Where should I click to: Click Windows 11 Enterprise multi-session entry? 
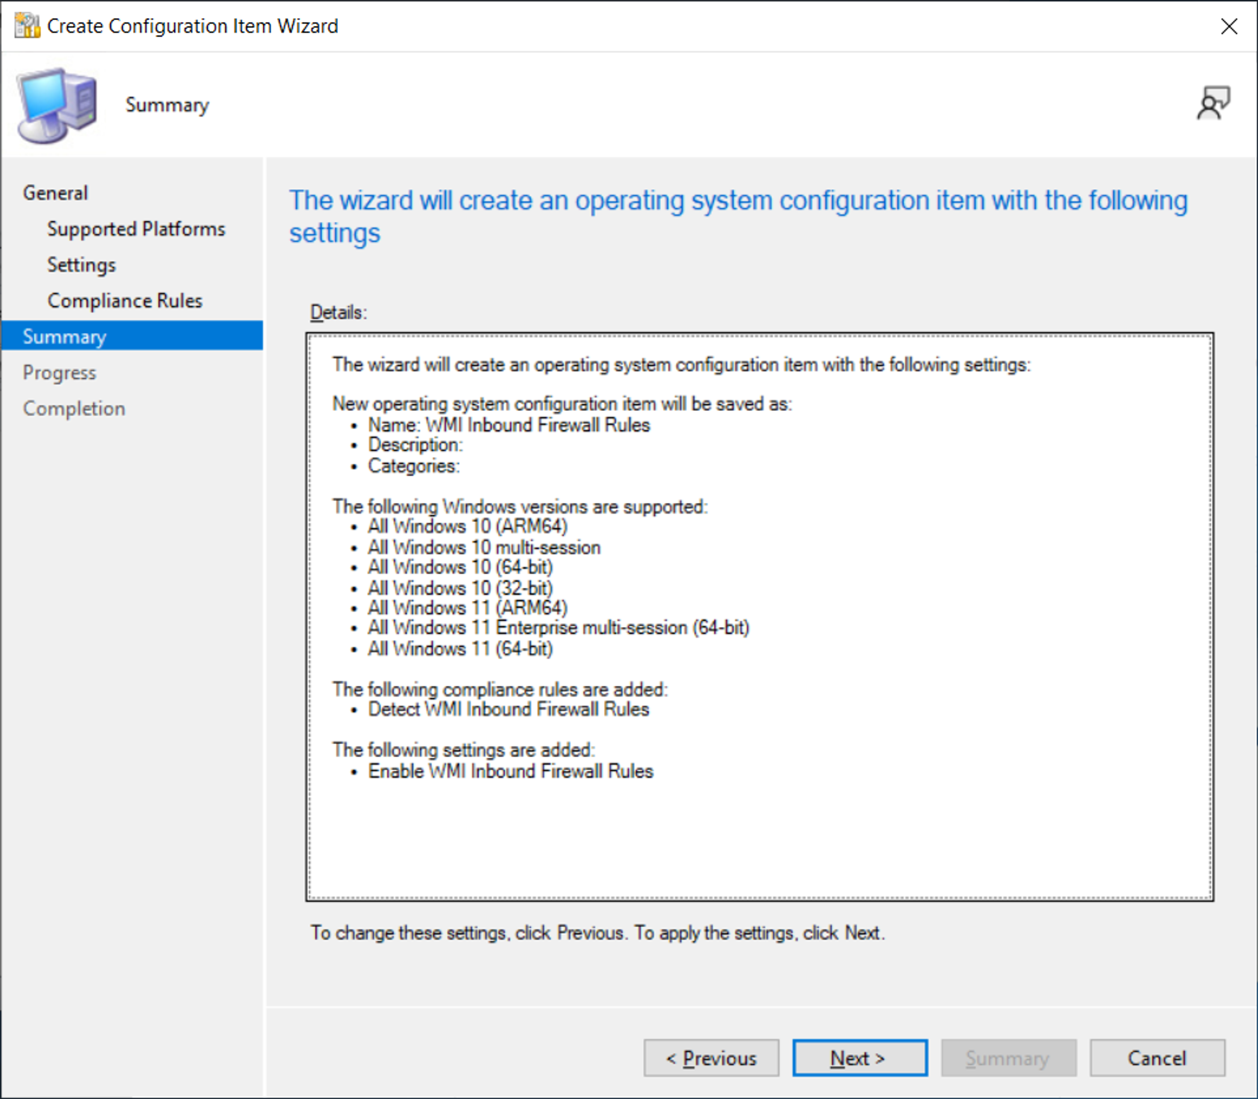[559, 628]
